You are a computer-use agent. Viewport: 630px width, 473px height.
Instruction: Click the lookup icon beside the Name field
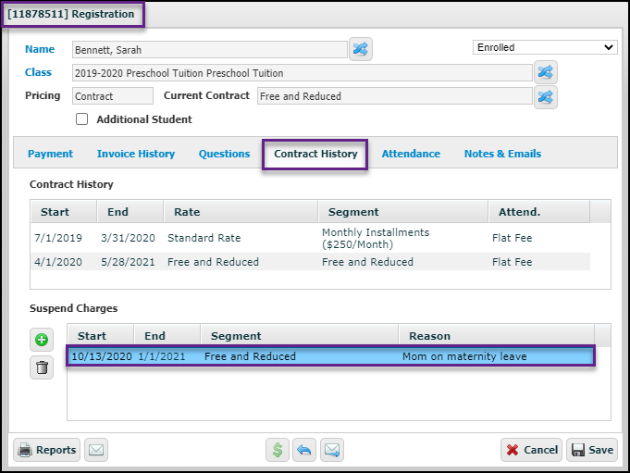tap(361, 50)
